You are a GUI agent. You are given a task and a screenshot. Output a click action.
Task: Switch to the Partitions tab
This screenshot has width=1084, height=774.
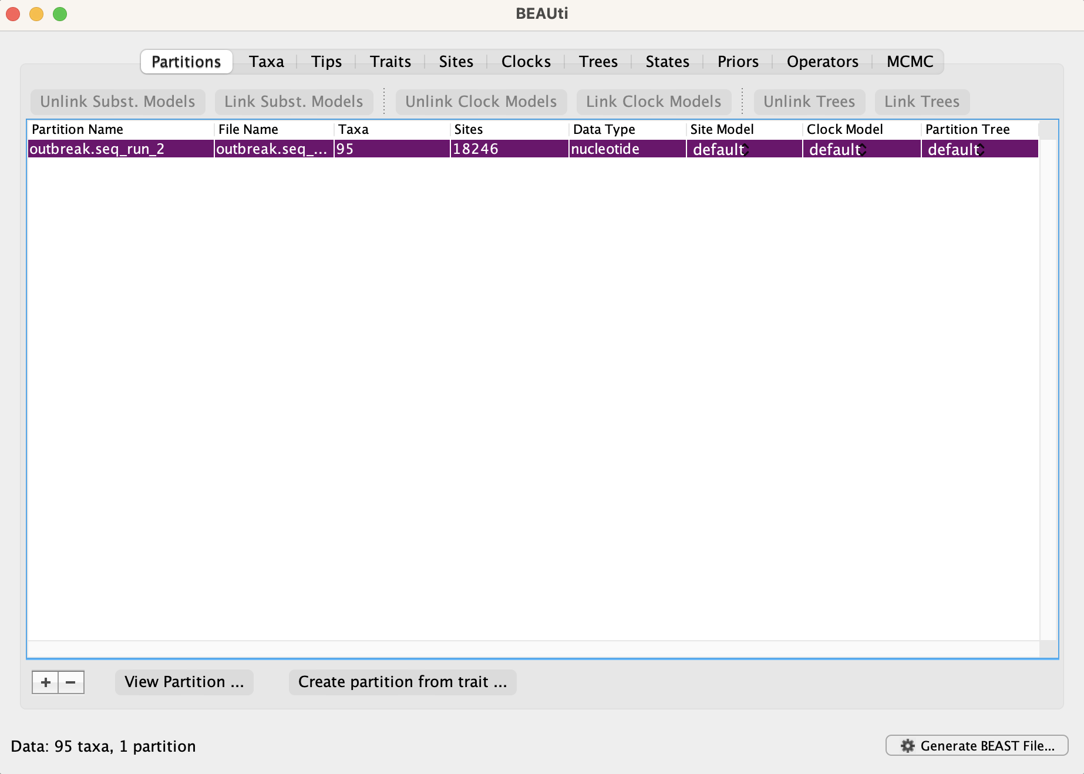(x=186, y=62)
